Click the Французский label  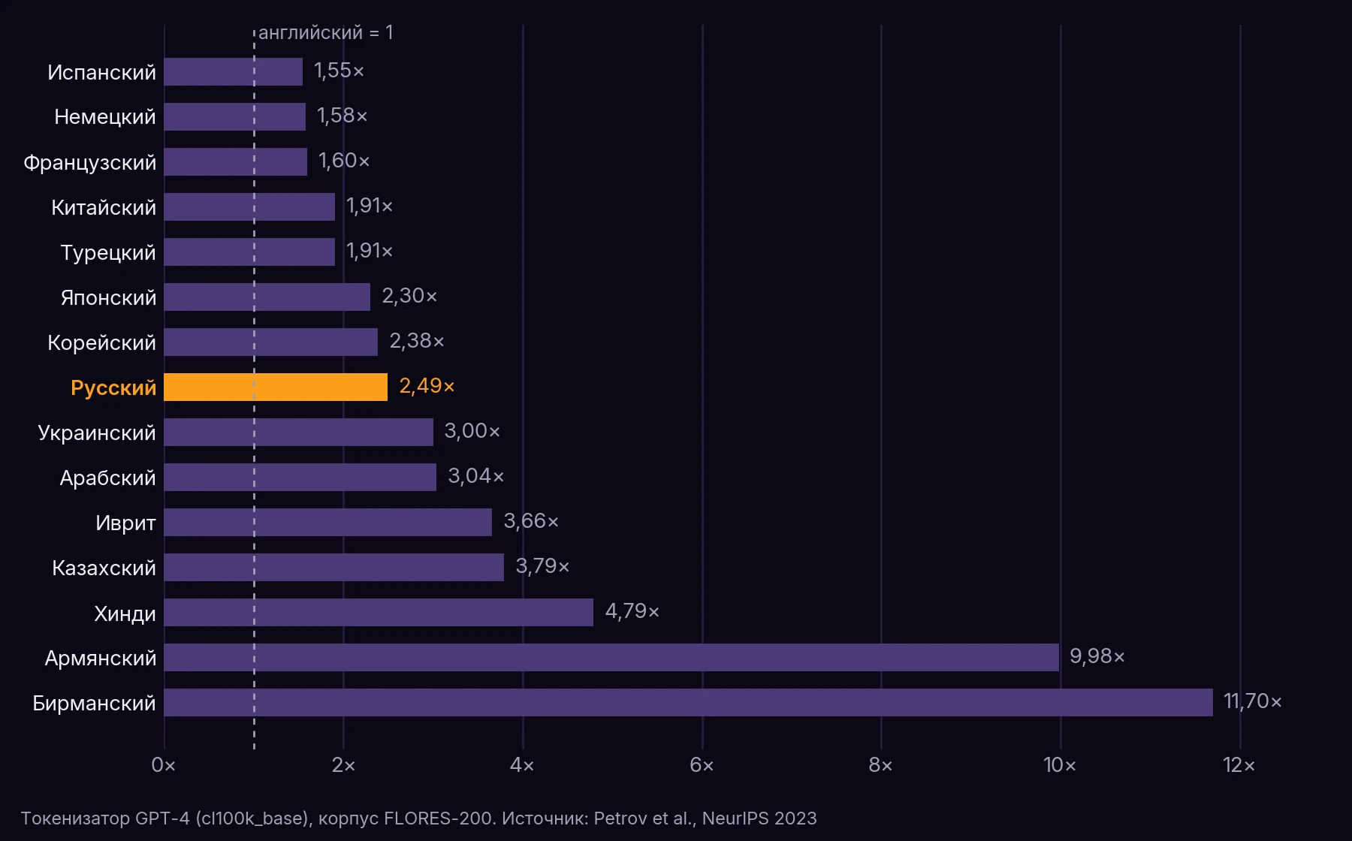pyautogui.click(x=90, y=162)
